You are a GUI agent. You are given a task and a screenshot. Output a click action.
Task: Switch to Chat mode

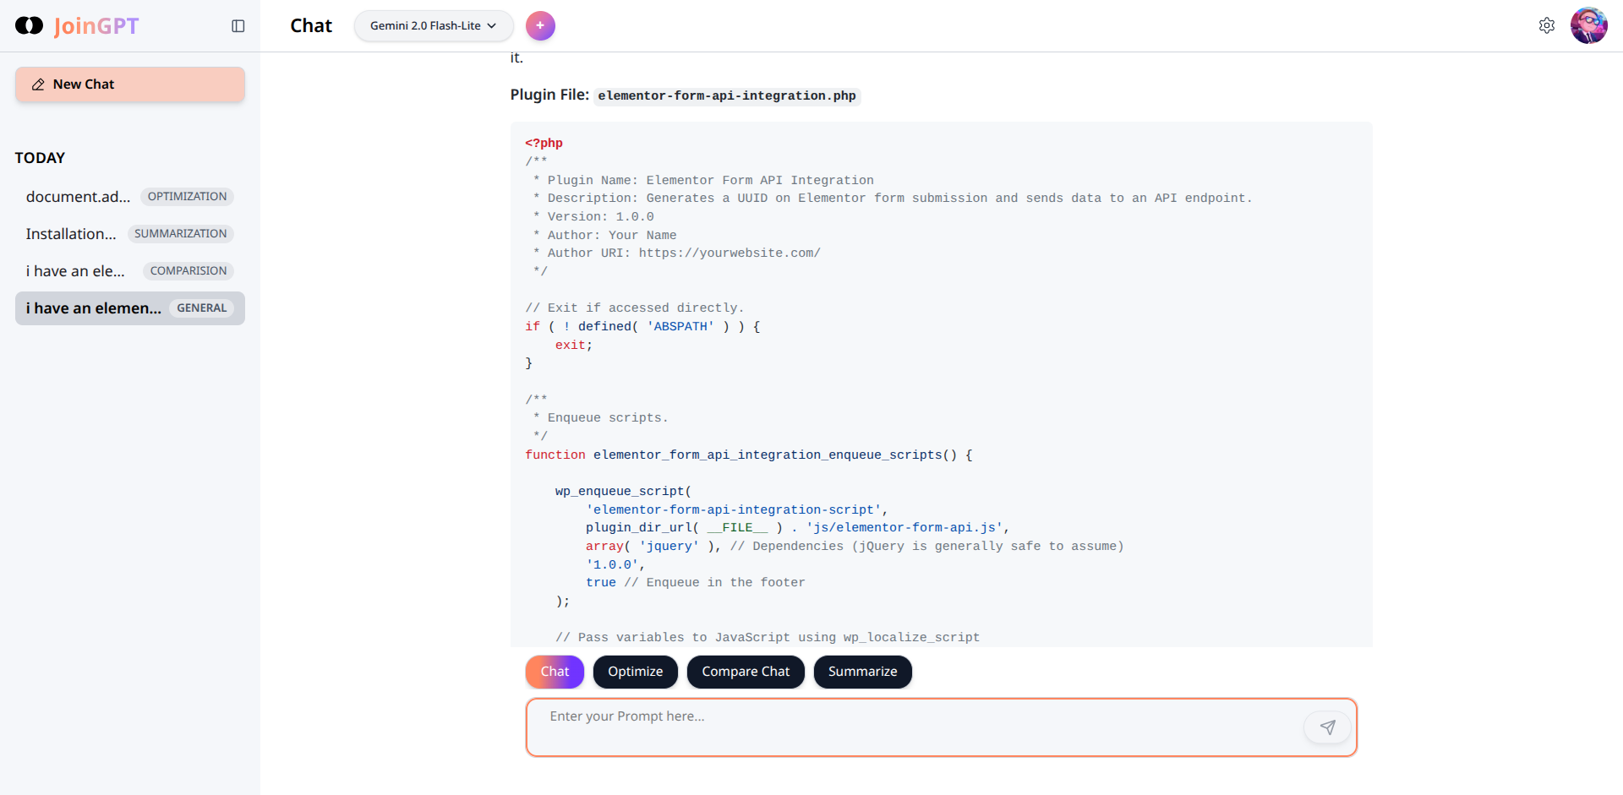555,672
